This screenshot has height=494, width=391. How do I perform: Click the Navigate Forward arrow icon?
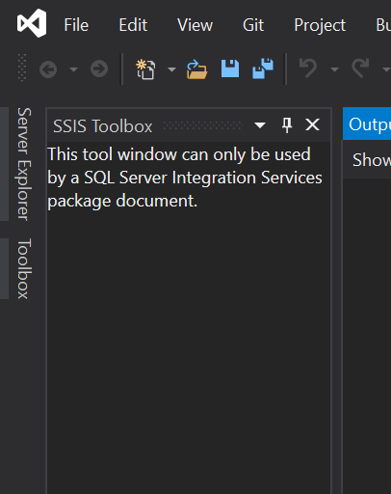point(99,69)
